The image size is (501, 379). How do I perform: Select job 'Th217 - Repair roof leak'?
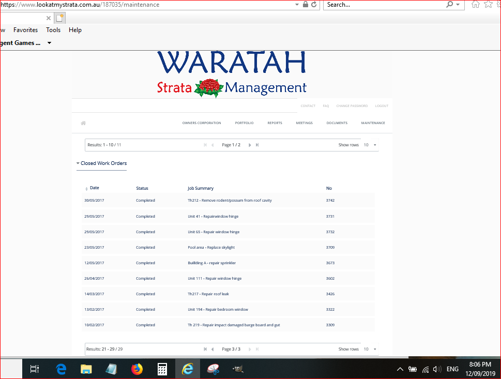pyautogui.click(x=208, y=294)
